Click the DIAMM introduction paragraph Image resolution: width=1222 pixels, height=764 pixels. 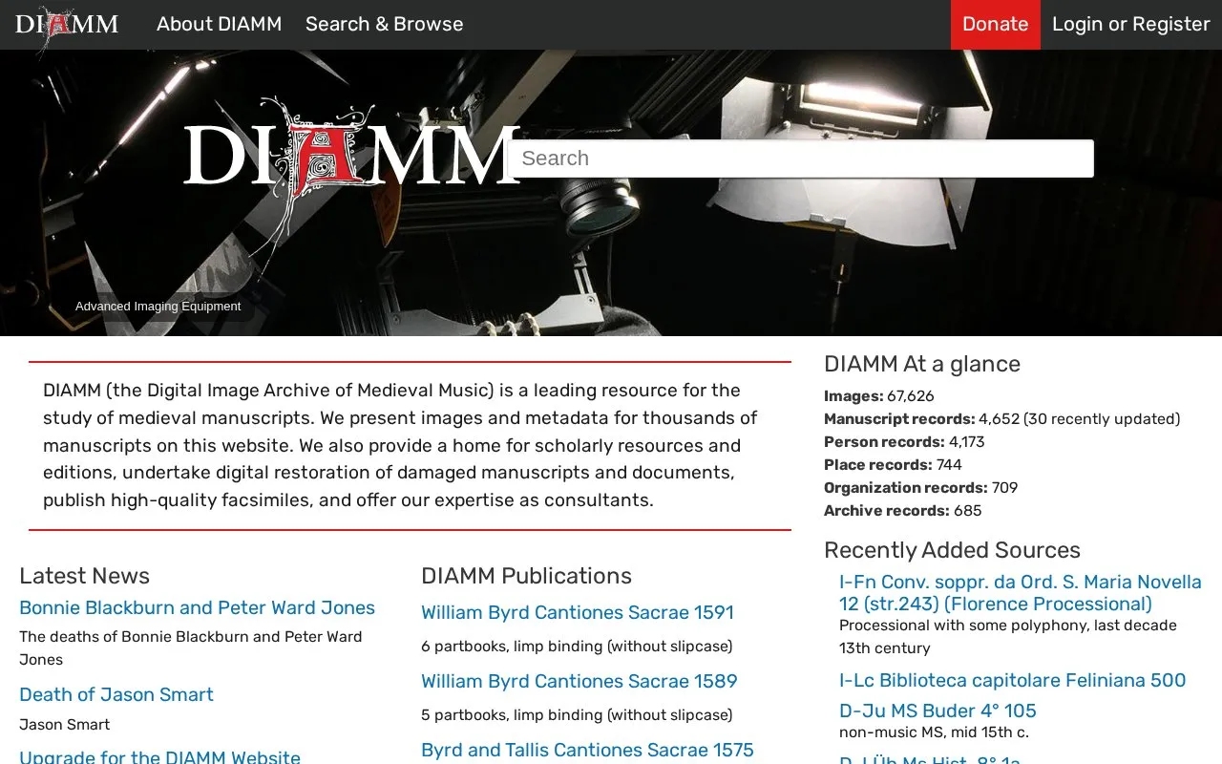[401, 445]
